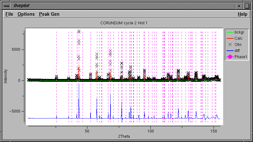
Task: Click the 2Theta x-axis label
Action: point(124,136)
